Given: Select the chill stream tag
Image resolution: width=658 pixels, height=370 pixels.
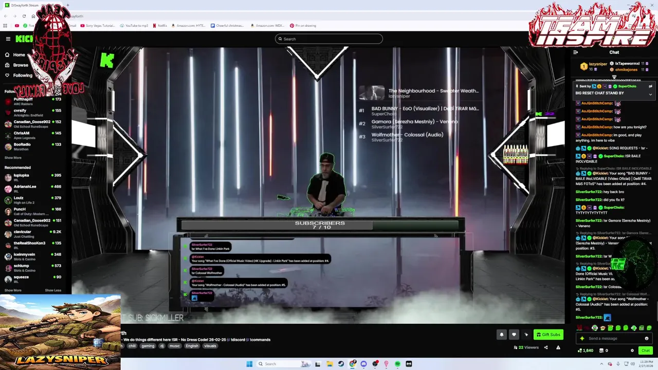Looking at the screenshot, I should point(132,346).
